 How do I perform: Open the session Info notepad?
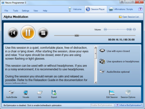pyautogui.click(x=40, y=94)
